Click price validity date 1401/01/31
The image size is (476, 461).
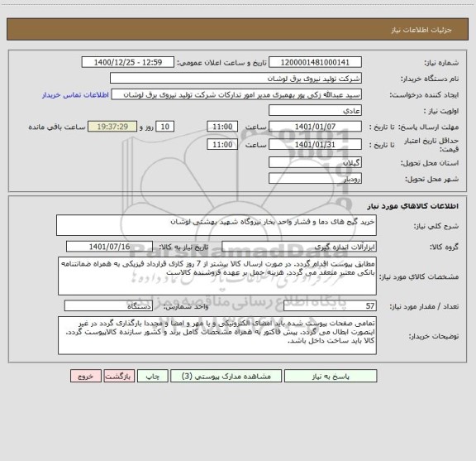(x=315, y=145)
